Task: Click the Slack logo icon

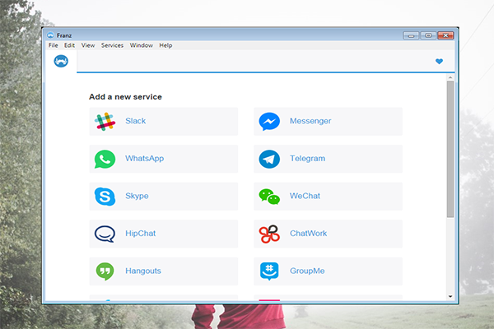Action: click(105, 121)
